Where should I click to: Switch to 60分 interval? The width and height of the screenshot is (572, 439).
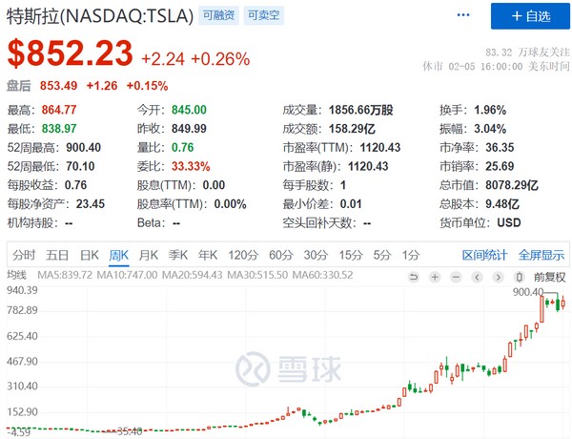coord(281,255)
